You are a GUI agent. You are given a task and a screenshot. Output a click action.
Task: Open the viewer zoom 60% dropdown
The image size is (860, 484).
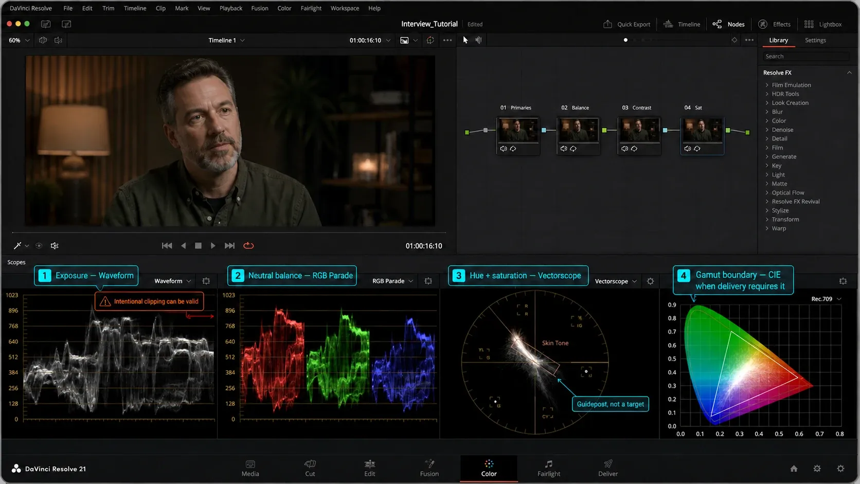[19, 40]
